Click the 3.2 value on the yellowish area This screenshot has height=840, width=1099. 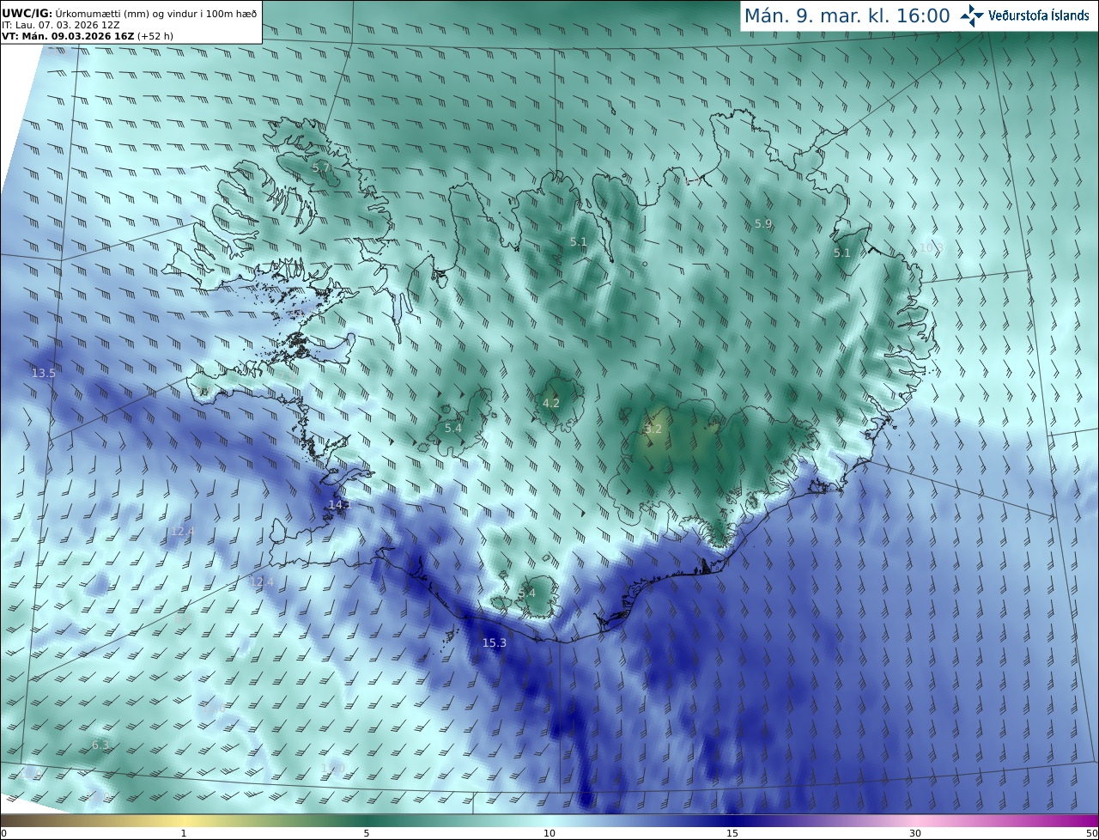pyautogui.click(x=653, y=429)
